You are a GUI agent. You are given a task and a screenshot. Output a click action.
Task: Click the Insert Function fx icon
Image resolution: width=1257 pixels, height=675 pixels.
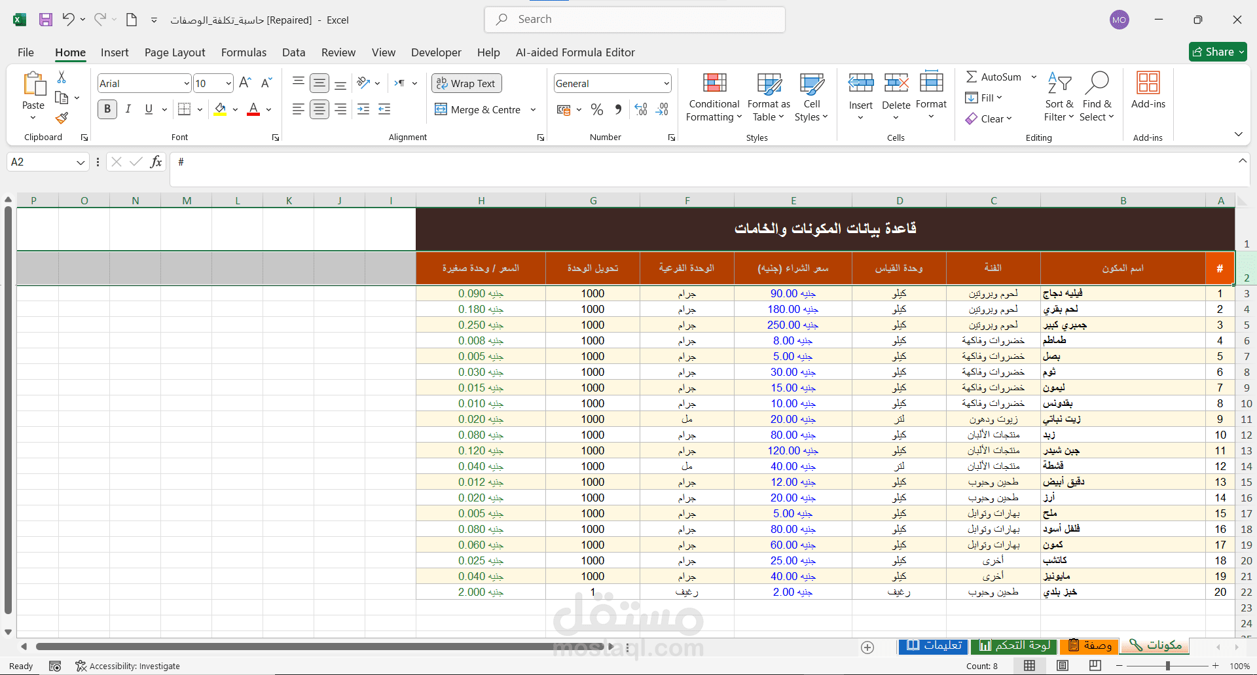156,162
